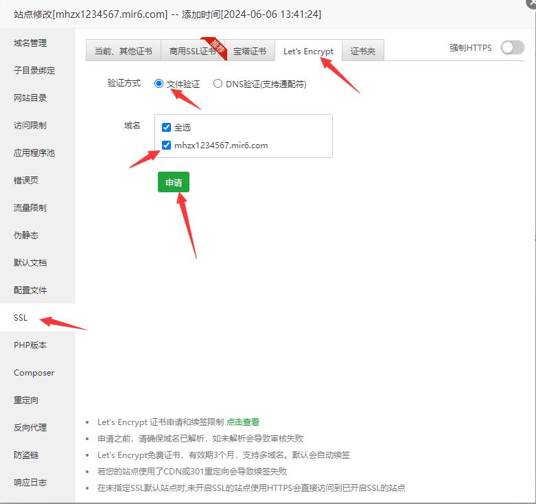The image size is (536, 504).
Task: Open 伪静态 sidebar item
Action: 26,236
